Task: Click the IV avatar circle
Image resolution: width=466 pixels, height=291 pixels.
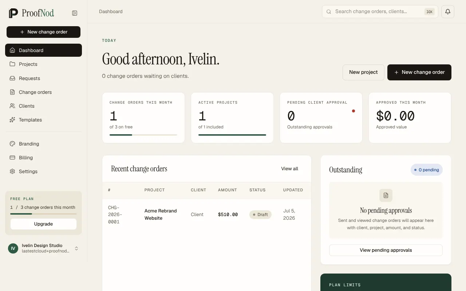Action: pos(13,248)
